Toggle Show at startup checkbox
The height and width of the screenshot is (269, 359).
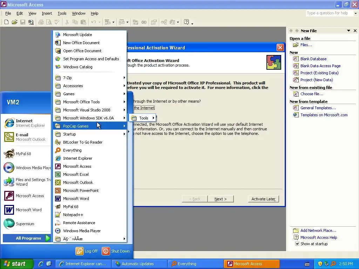tap(297, 244)
